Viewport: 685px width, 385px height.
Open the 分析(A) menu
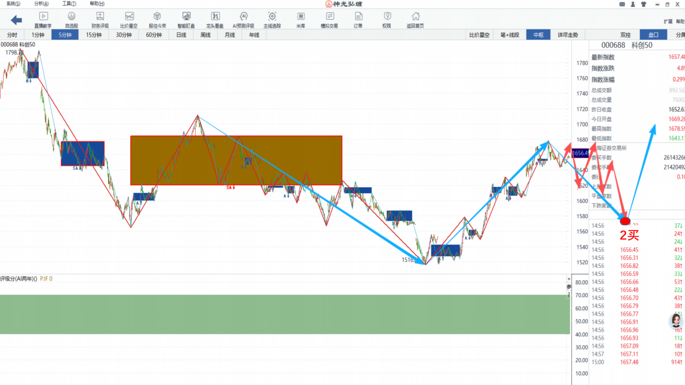[41, 4]
